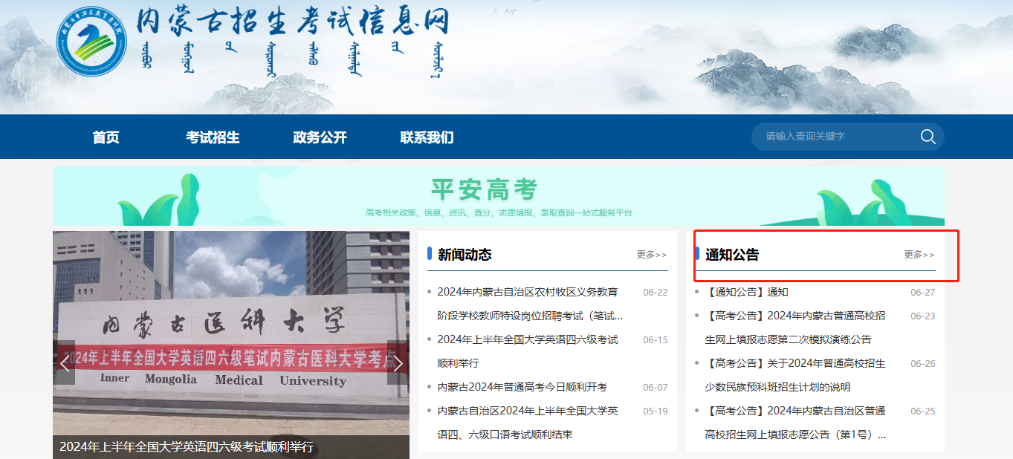Open the 首页 navigation item

(106, 137)
